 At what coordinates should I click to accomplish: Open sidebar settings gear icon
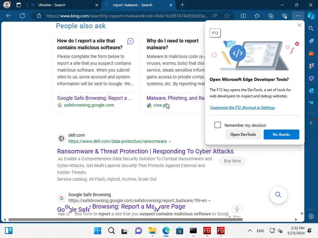pyautogui.click(x=311, y=216)
